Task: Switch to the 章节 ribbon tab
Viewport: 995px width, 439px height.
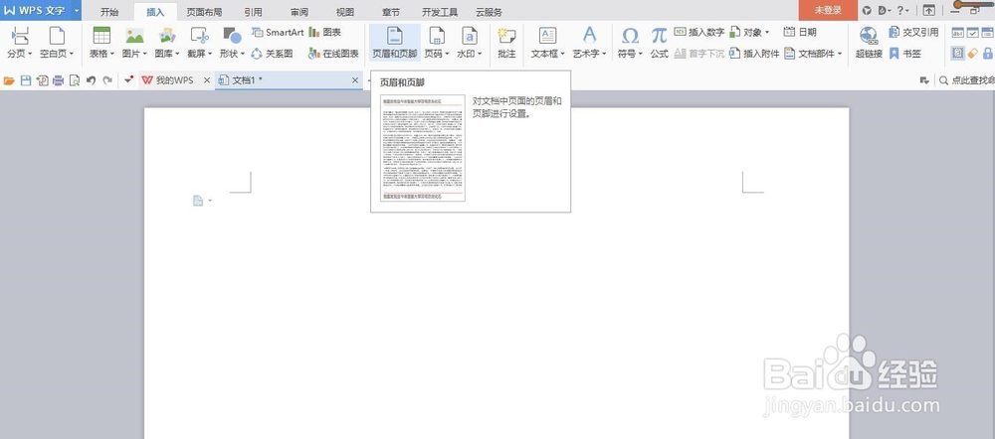Action: click(x=391, y=12)
